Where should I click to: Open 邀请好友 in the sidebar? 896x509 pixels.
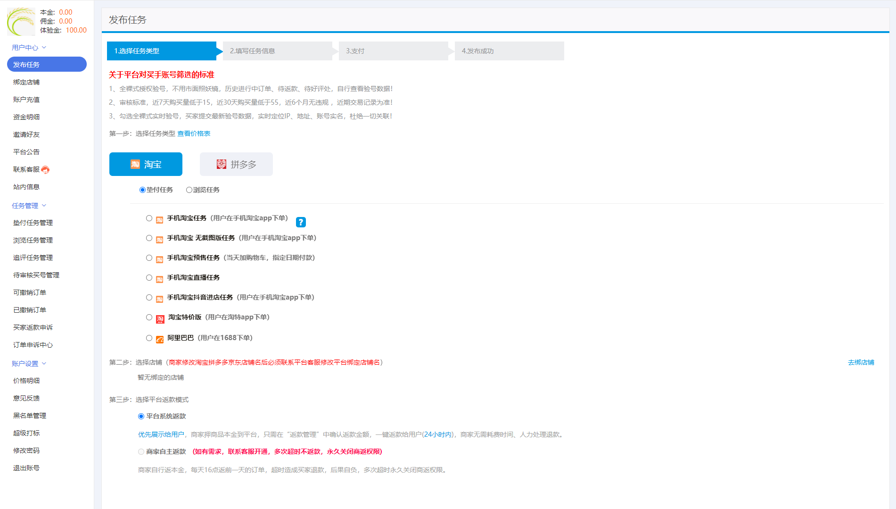coord(26,134)
